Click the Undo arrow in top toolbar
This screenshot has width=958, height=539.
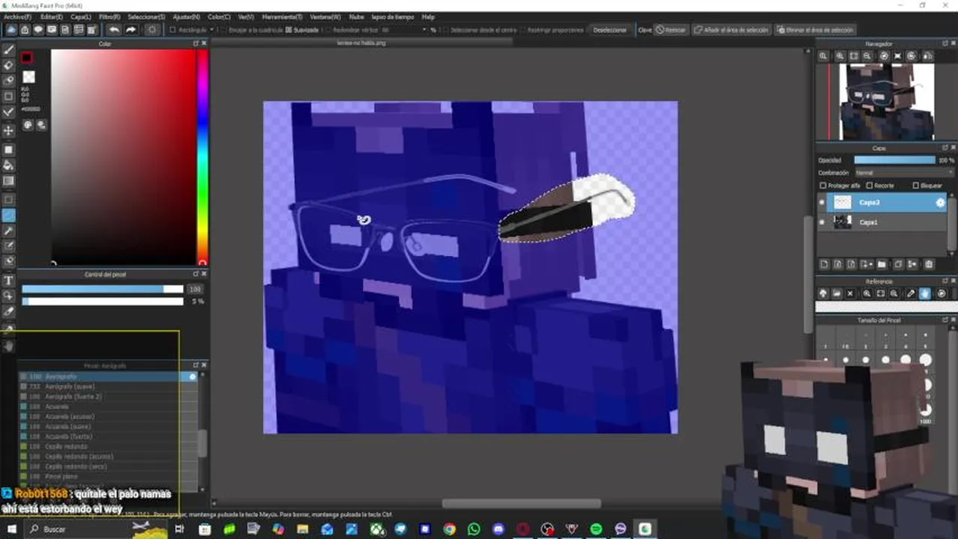(114, 30)
